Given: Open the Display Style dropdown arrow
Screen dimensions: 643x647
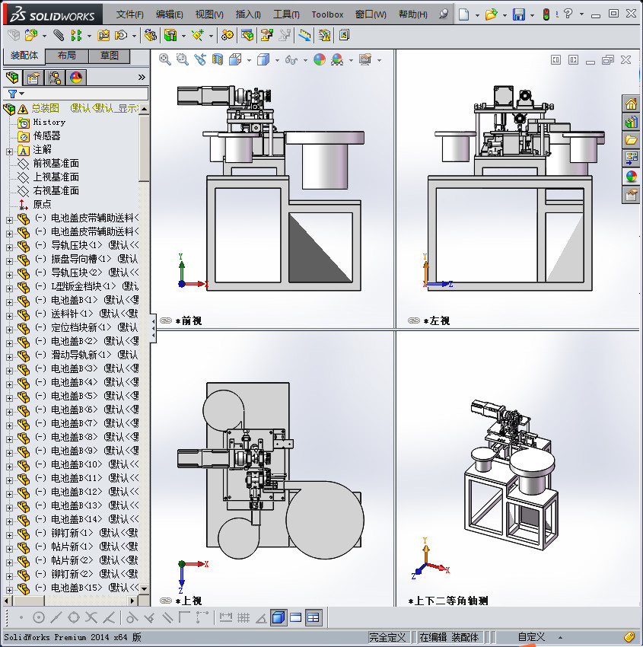Looking at the screenshot, I should [277, 61].
